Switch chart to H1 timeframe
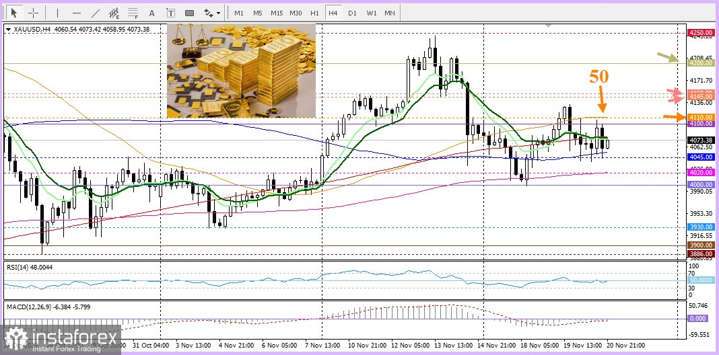The width and height of the screenshot is (719, 355). click(x=314, y=13)
